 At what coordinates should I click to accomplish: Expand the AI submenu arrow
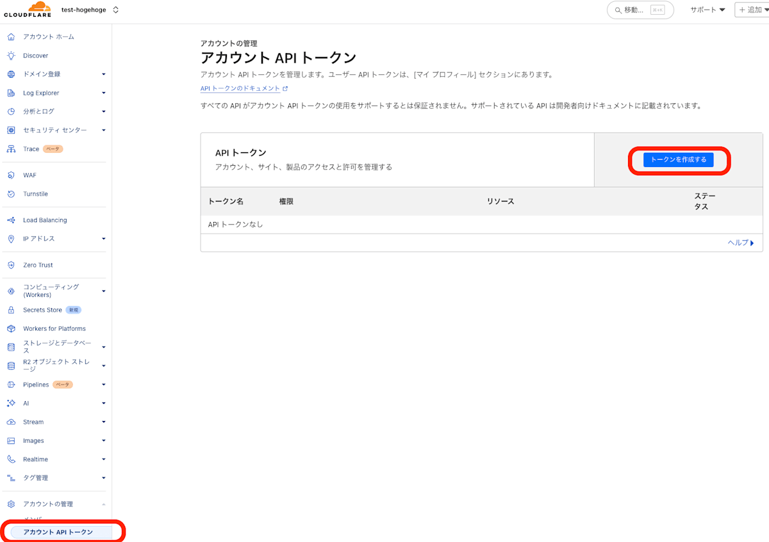pyautogui.click(x=104, y=403)
